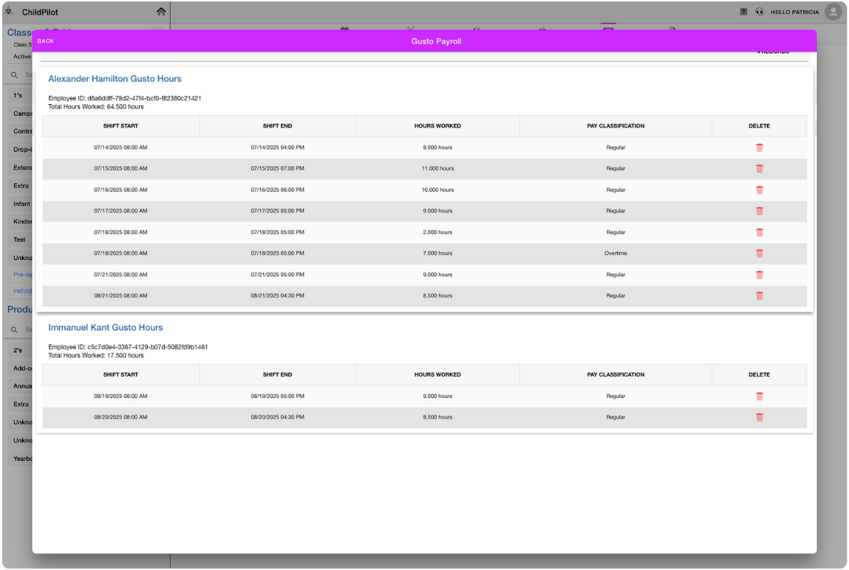Select the 08/21/2025 04:30 PM shift end
The image size is (849, 570).
(277, 296)
